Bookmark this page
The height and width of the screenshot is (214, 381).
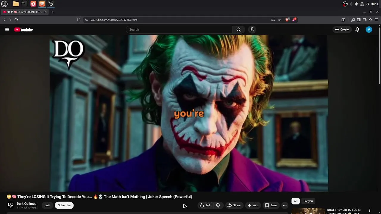pos(79,20)
